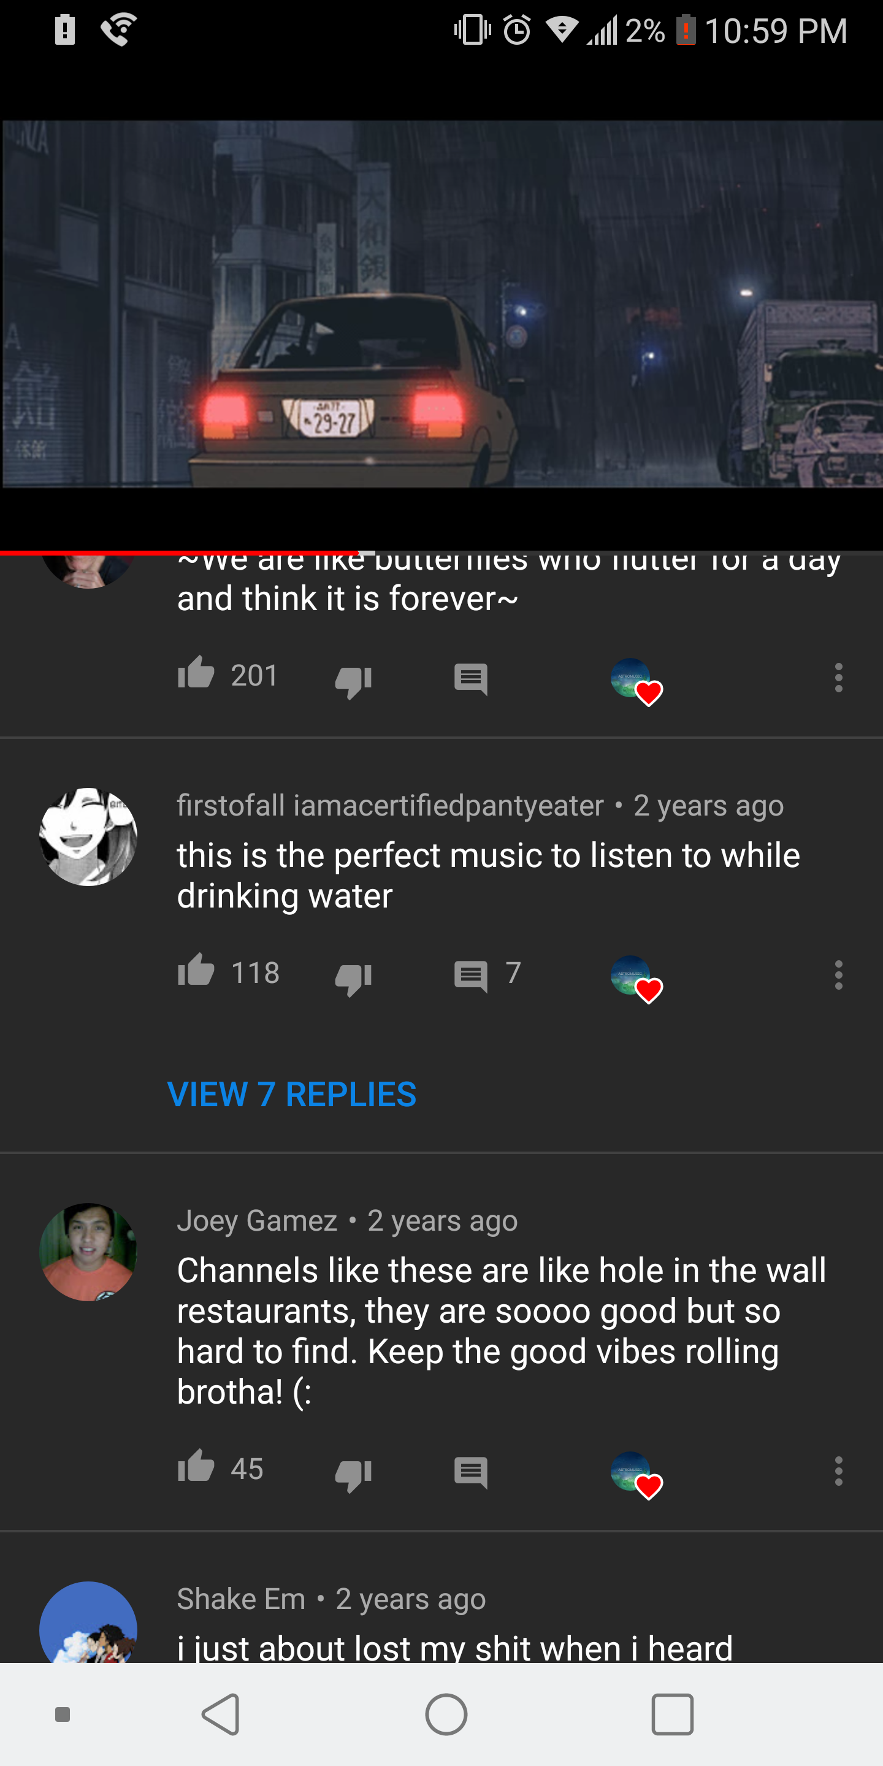
Task: Dislike the butterflies comment
Action: (x=353, y=681)
